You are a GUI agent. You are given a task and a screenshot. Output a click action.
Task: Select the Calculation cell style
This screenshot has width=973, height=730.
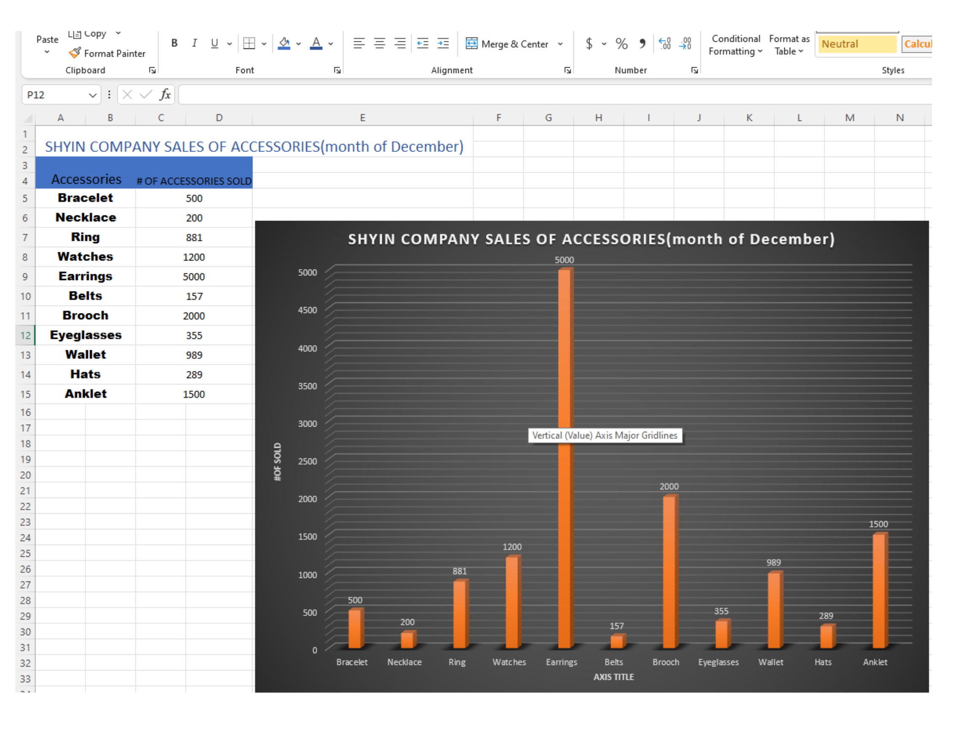coord(917,44)
